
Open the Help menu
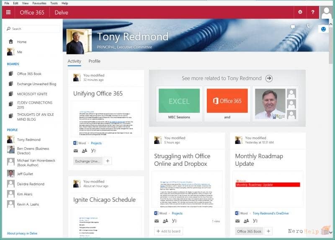pyautogui.click(x=65, y=3)
